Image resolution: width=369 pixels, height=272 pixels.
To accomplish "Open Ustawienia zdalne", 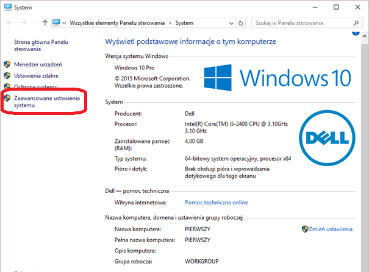I will pos(36,76).
